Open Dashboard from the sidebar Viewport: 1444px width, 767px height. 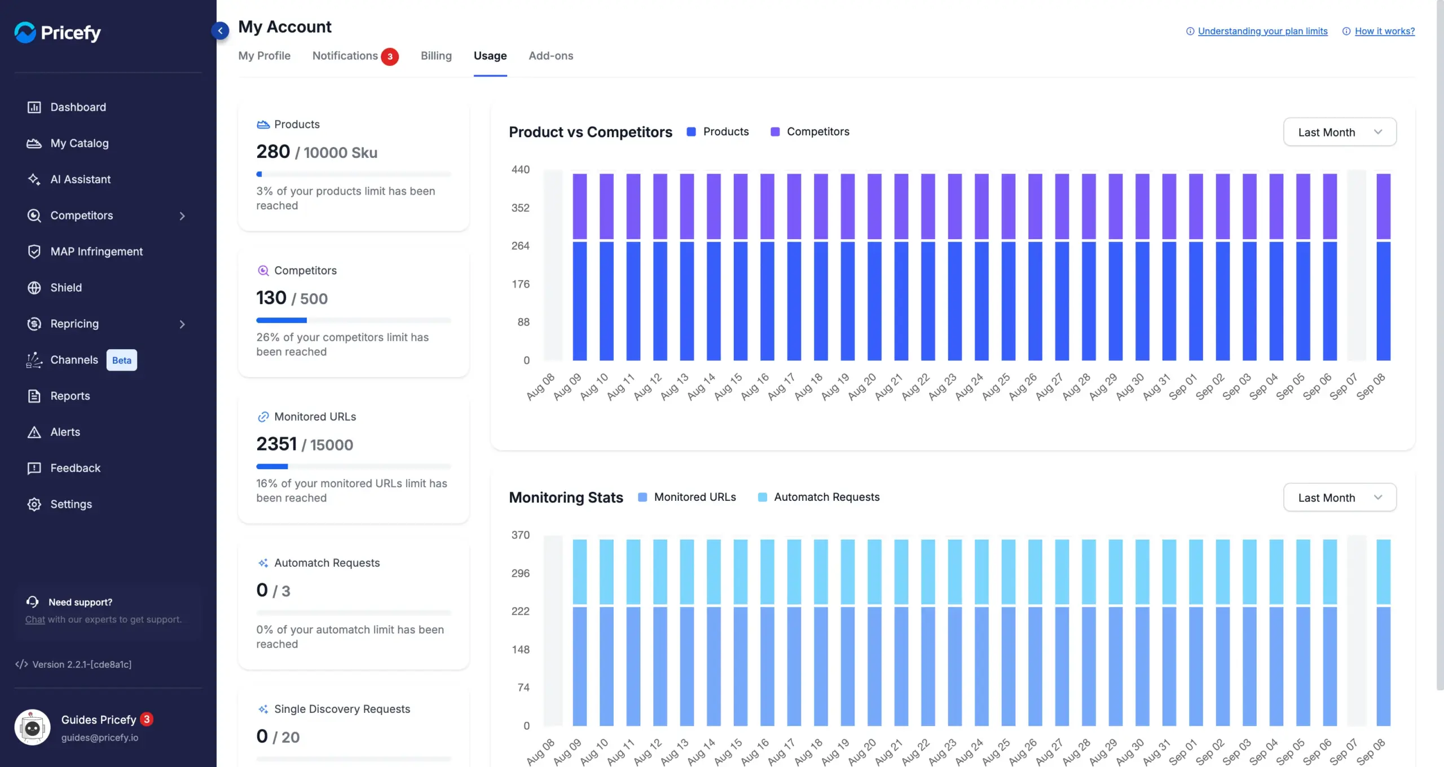[78, 107]
